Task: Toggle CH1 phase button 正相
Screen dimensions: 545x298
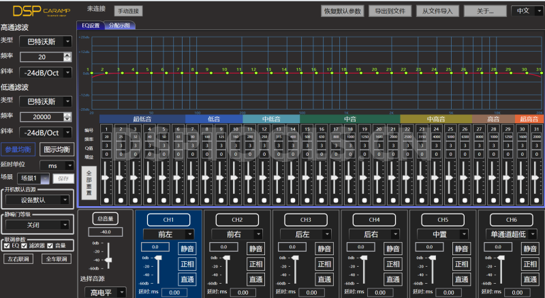Action: [x=187, y=264]
